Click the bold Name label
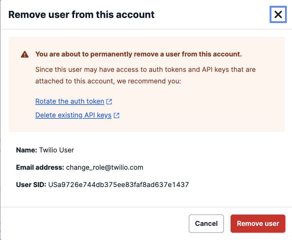Viewport: 292px width, 240px height. [27, 150]
